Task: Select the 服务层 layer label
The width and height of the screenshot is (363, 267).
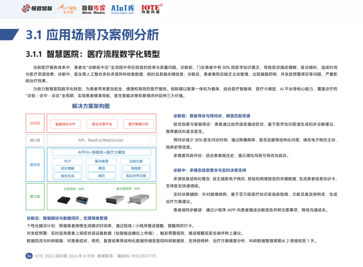Action: [35, 165]
